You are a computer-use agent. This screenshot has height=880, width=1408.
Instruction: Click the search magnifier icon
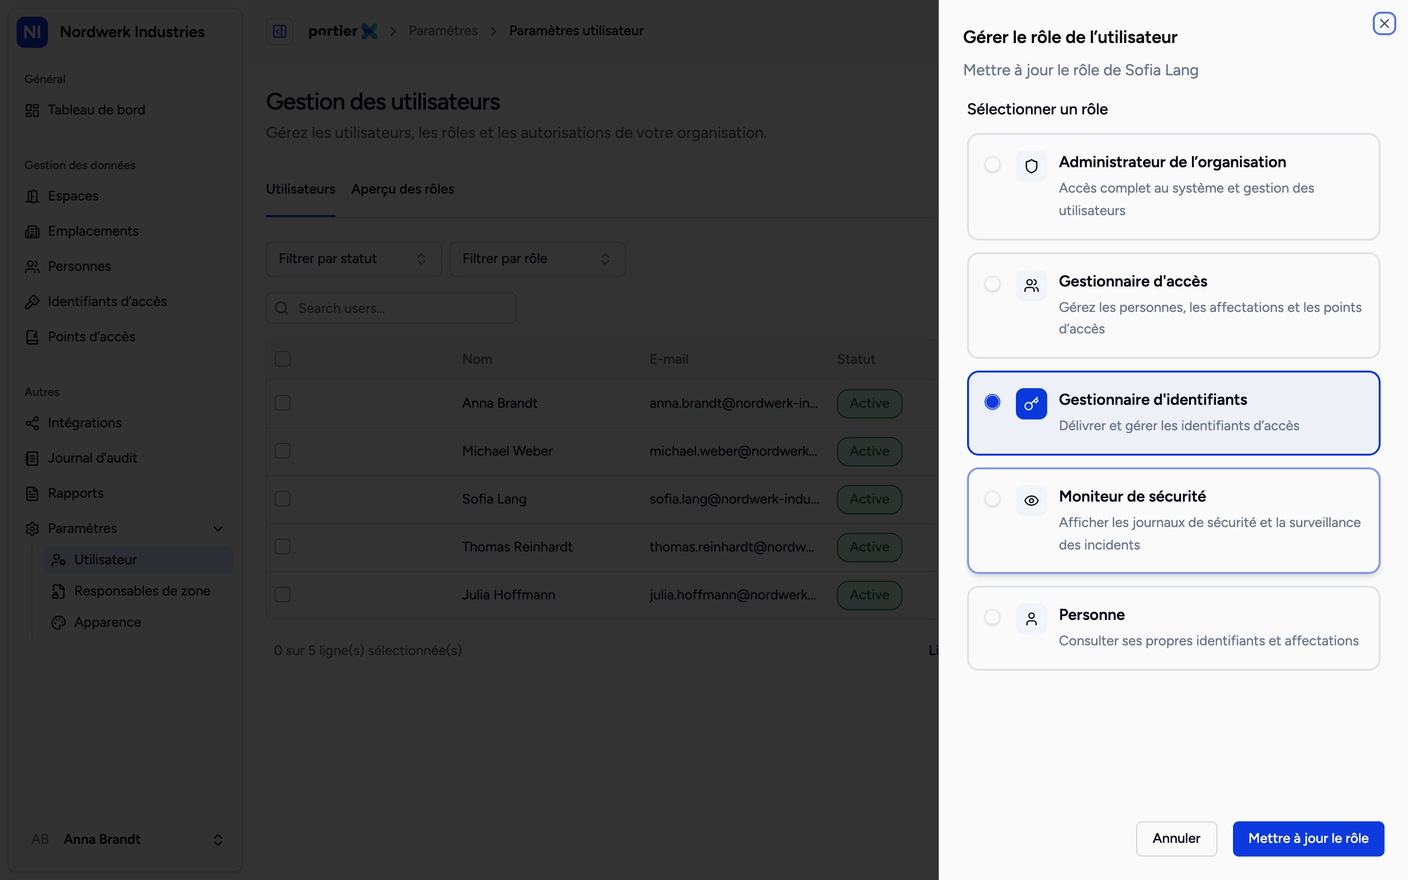tap(282, 308)
